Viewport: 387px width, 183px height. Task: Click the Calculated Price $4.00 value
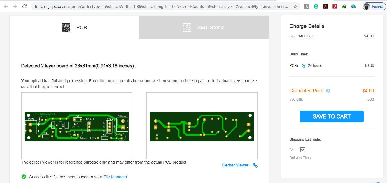(x=368, y=91)
